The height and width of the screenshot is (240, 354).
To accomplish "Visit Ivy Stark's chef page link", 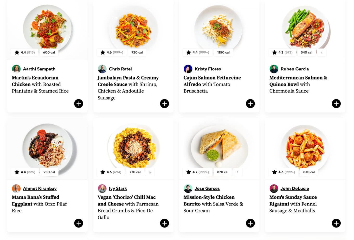I will click(118, 188).
